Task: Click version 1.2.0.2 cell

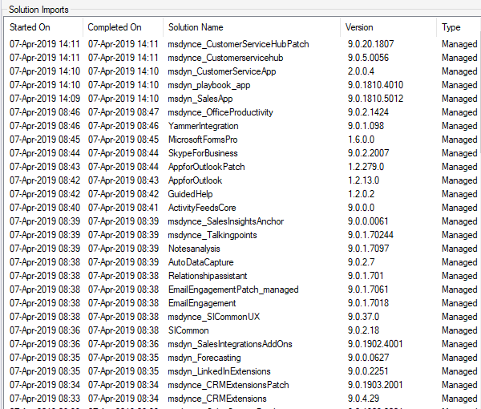Action: tap(361, 194)
